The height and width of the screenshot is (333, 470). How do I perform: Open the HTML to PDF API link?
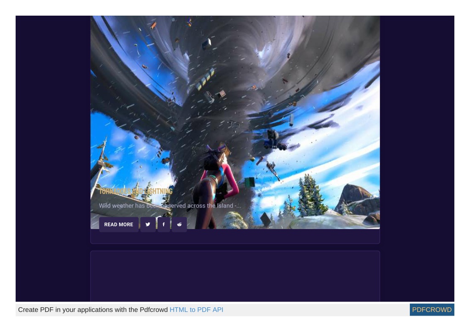click(196, 310)
